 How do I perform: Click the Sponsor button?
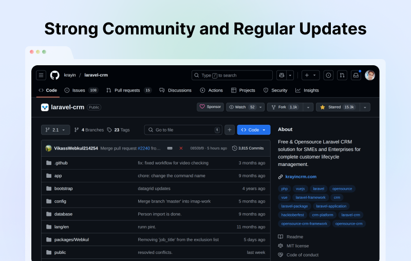point(210,107)
